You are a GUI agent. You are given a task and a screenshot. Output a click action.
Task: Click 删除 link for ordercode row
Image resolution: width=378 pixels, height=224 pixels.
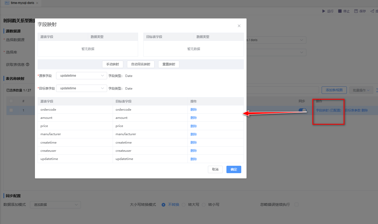tap(194, 110)
